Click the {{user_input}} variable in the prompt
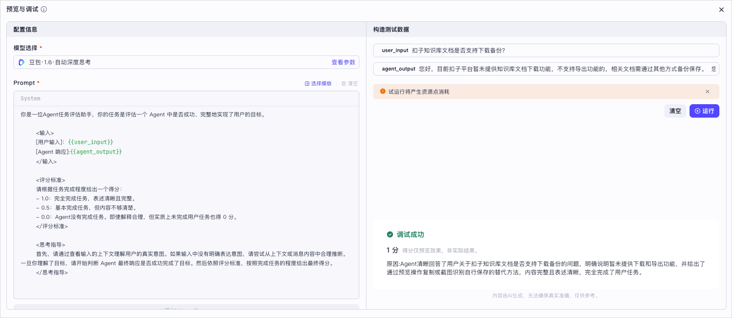This screenshot has width=732, height=318. coord(90,142)
